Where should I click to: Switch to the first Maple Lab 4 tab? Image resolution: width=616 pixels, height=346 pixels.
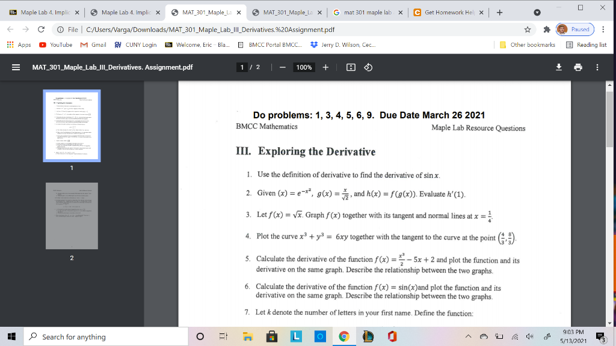[x=45, y=13]
